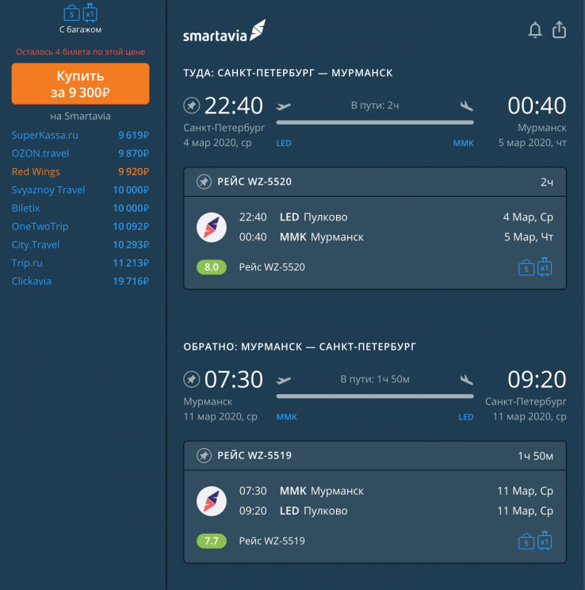Toggle pin on РЕЙС WZ-5519 header
Screen dimensions: 585x590
point(204,456)
